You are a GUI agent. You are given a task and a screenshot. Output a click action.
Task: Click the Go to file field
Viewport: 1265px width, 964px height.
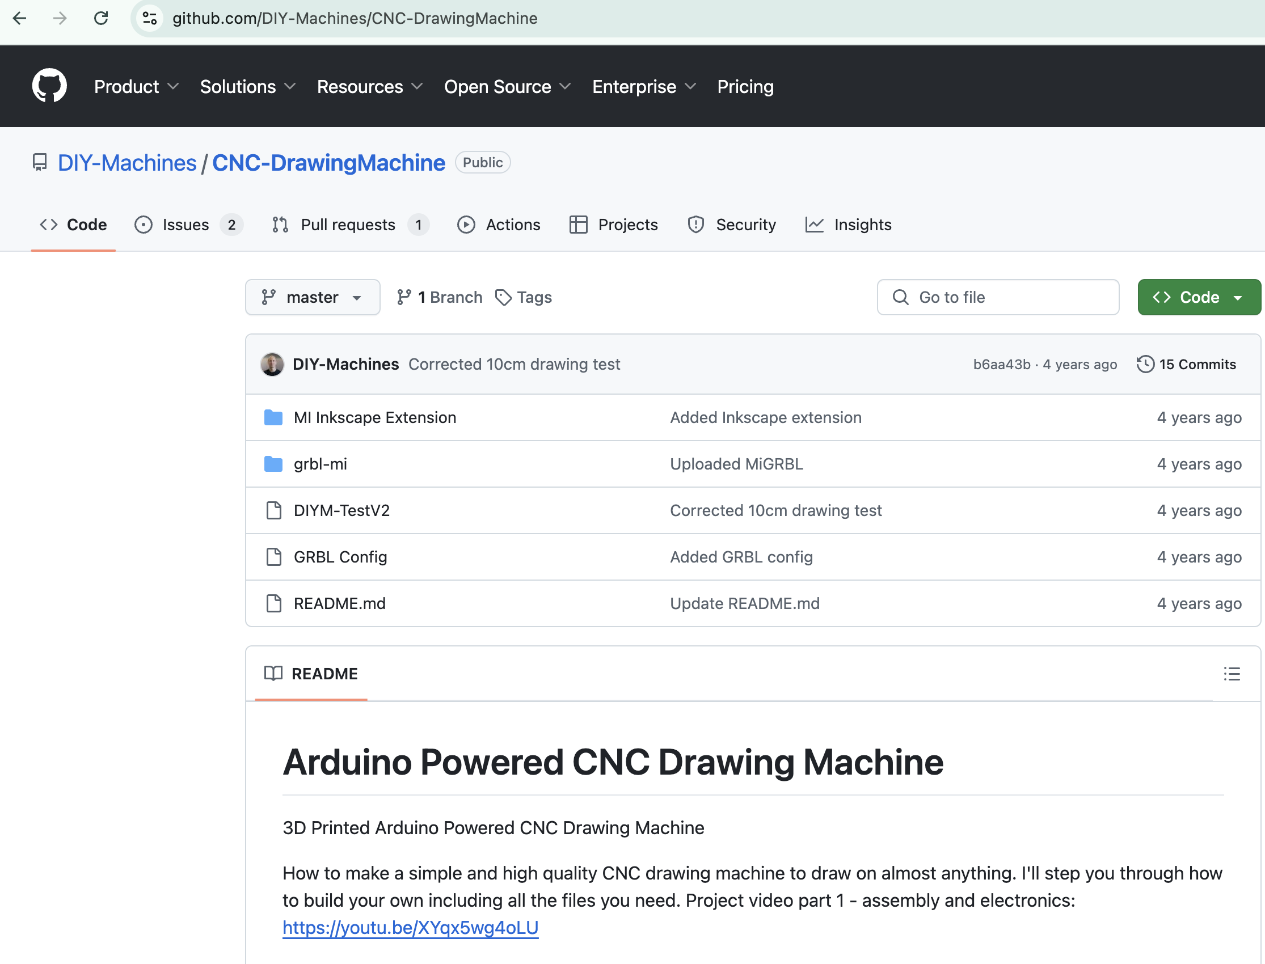[x=998, y=297]
